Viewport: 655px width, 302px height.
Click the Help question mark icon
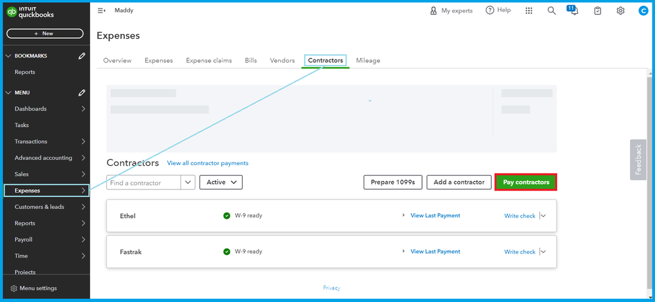point(490,10)
